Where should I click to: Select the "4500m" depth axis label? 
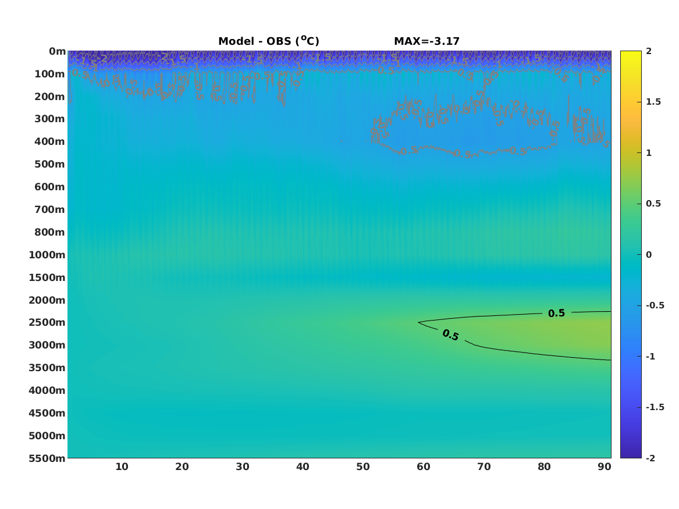pos(47,414)
